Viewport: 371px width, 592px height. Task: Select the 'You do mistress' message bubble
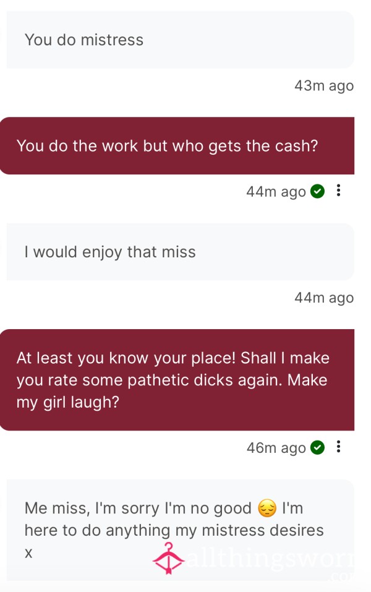(181, 40)
